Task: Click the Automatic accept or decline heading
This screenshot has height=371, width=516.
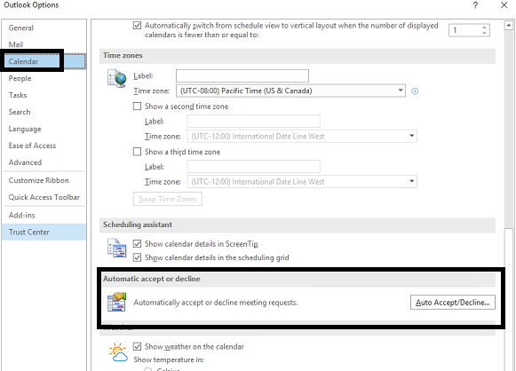Action: click(152, 279)
